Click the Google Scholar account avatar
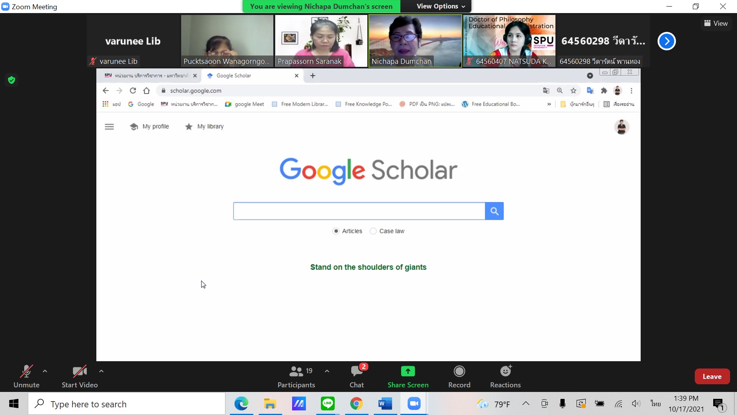 coord(621,127)
